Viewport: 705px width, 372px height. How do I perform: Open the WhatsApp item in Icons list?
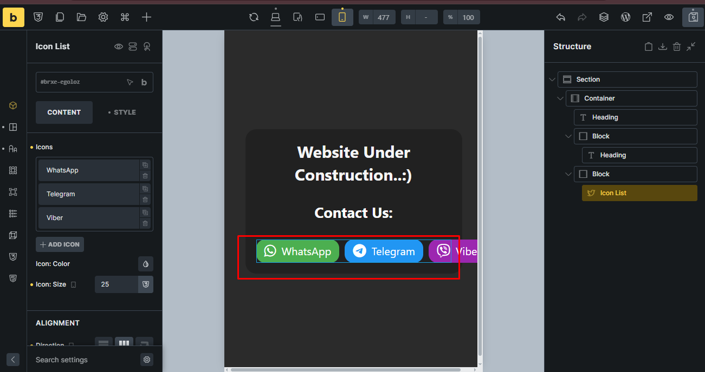click(89, 170)
